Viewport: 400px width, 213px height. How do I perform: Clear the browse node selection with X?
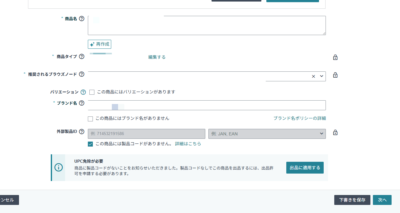[x=313, y=76]
